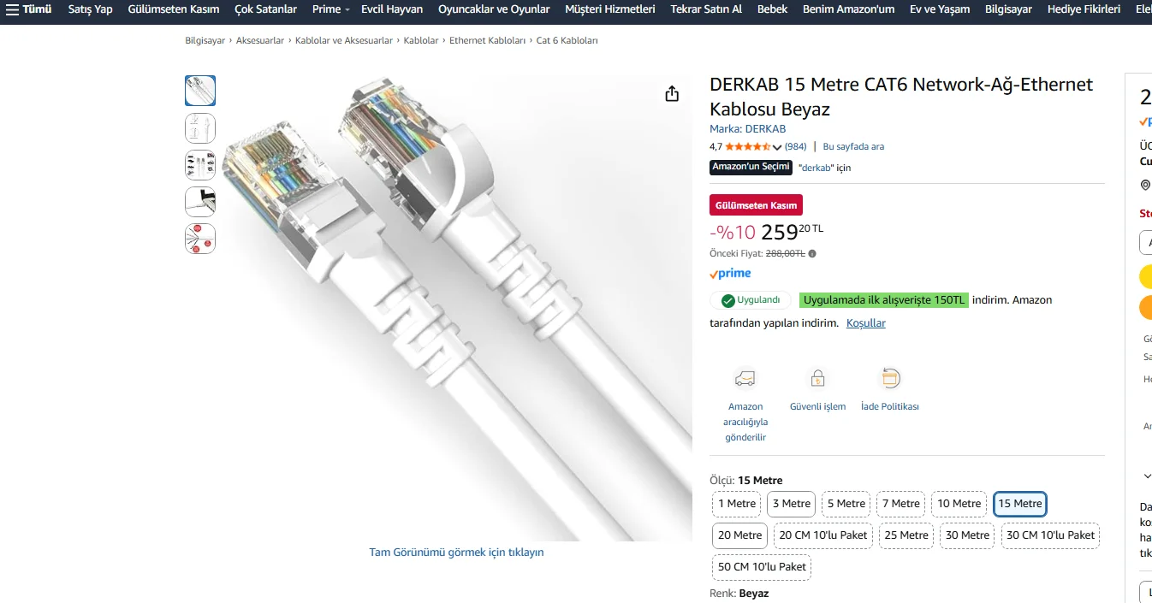This screenshot has height=603, width=1152.
Task: Click the share icon above product image
Action: 672,94
